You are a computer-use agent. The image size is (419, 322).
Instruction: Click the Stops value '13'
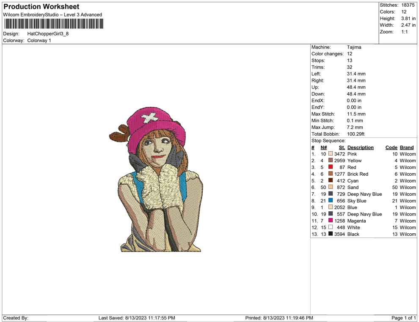click(x=350, y=60)
